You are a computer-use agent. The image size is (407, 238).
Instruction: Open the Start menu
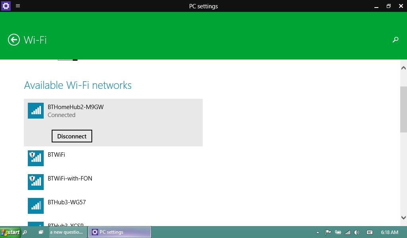[x=10, y=232]
